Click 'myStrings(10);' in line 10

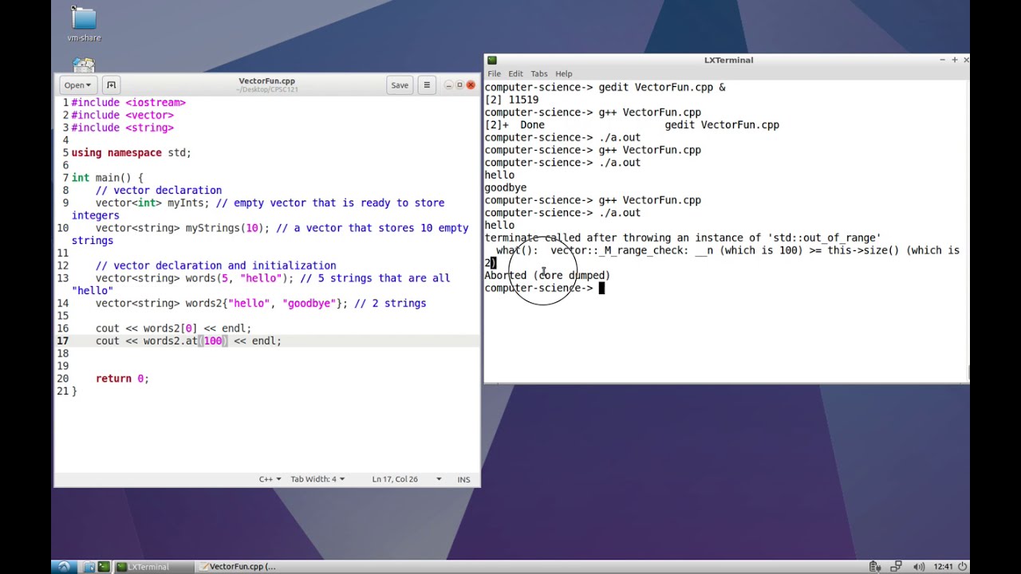(227, 228)
